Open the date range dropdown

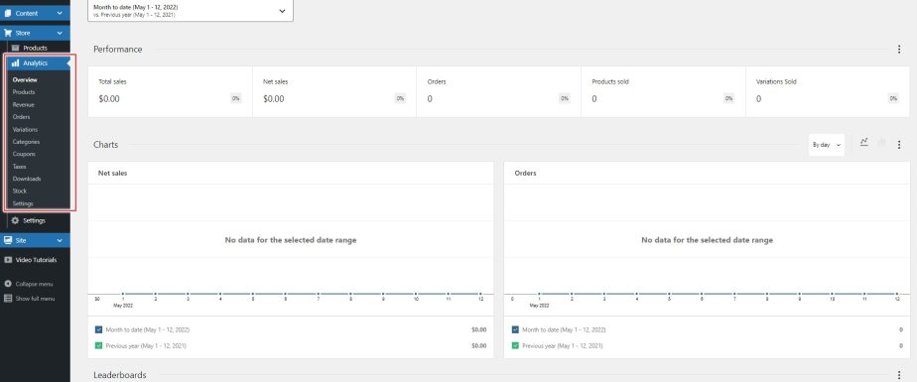coord(191,11)
